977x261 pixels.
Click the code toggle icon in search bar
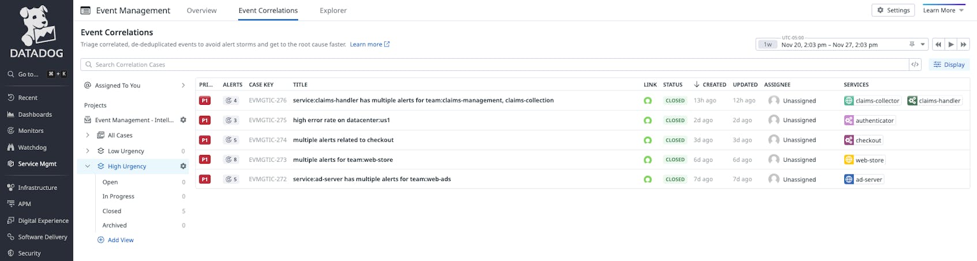915,65
